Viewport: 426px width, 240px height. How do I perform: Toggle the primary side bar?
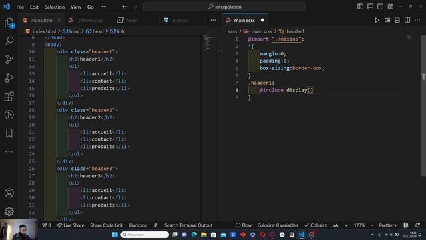pos(360,7)
